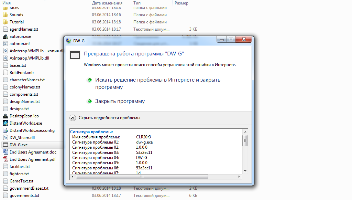Select the agentNames.txt file icon
The height and width of the screenshot is (200, 352).
[5, 29]
